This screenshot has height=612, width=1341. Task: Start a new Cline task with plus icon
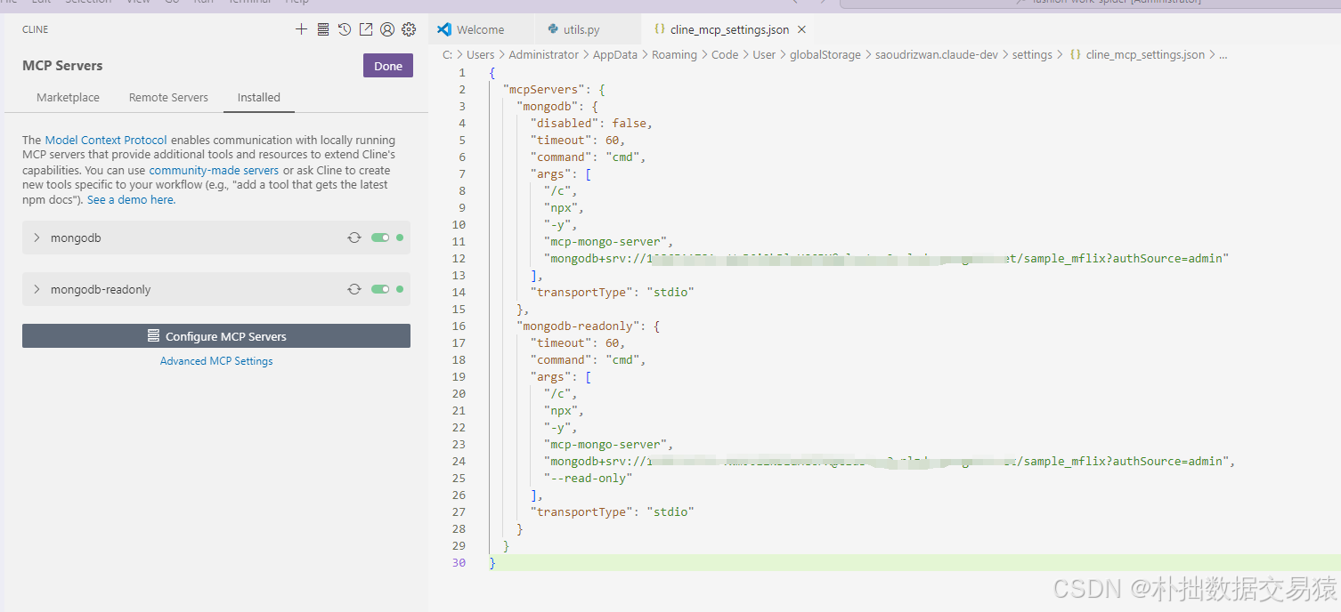pyautogui.click(x=301, y=29)
